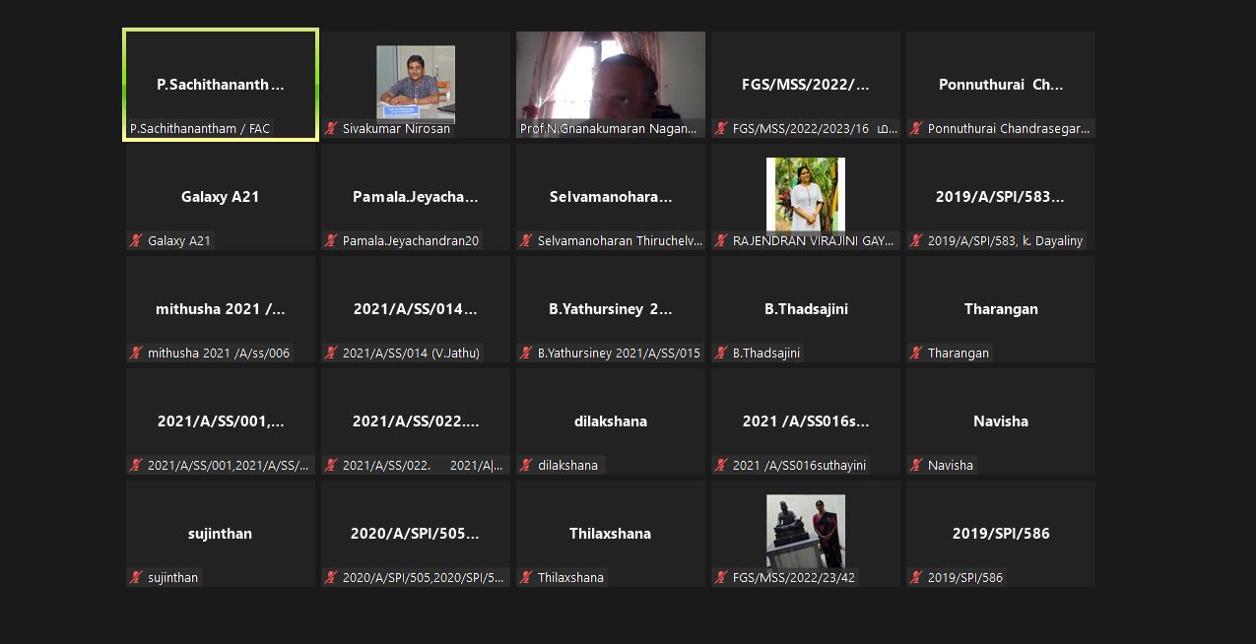Click the muted mic icon for Galaxy A21
The width and height of the screenshot is (1256, 644).
137,241
